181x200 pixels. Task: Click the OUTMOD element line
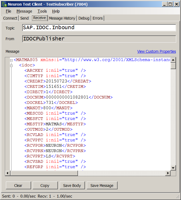click(x=48, y=129)
